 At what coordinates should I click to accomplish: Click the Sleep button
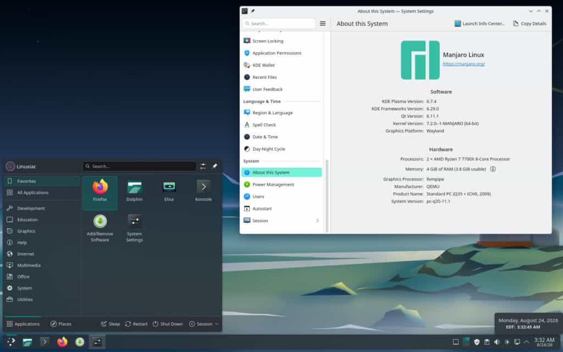coord(110,324)
